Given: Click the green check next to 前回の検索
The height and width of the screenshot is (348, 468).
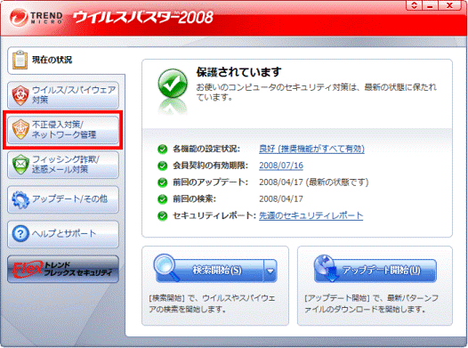Looking at the screenshot, I should 162,198.
